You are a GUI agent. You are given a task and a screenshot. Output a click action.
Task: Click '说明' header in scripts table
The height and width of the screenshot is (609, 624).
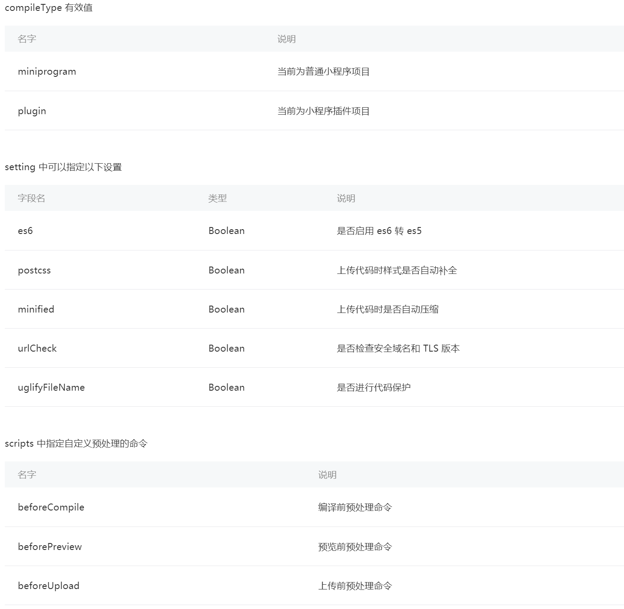pos(327,475)
